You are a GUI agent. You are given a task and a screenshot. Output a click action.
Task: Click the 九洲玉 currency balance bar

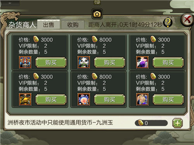coord(151,123)
